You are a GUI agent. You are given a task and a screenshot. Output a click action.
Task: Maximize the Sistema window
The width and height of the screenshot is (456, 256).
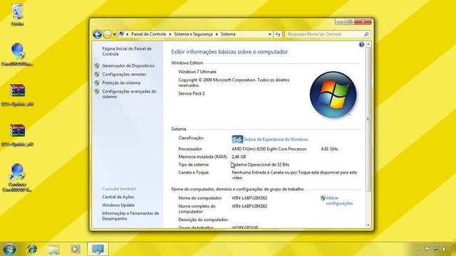[x=350, y=21]
